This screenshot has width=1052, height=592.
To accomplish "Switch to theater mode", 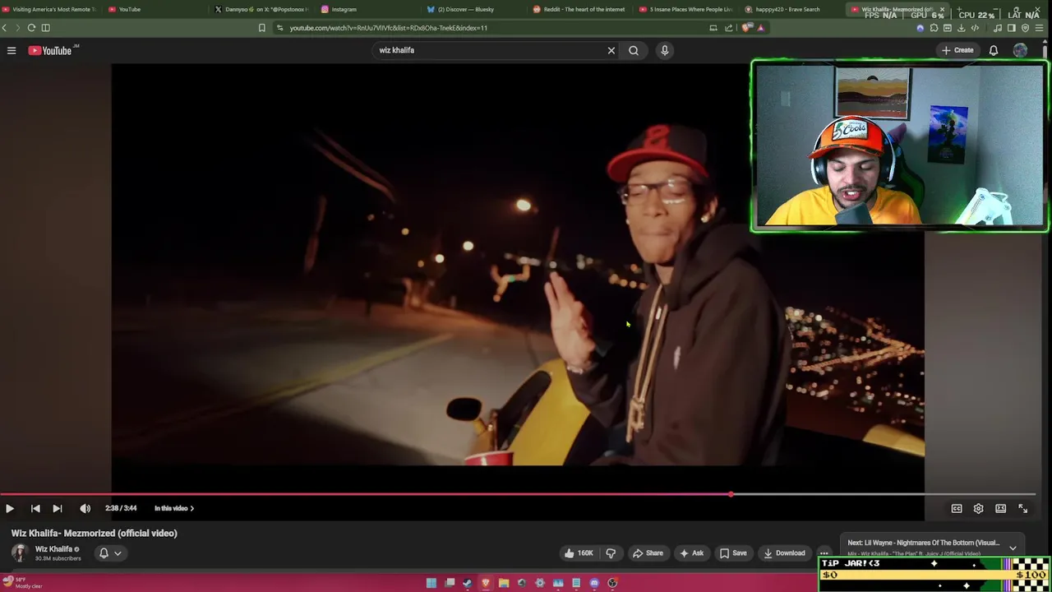I will tap(1001, 508).
